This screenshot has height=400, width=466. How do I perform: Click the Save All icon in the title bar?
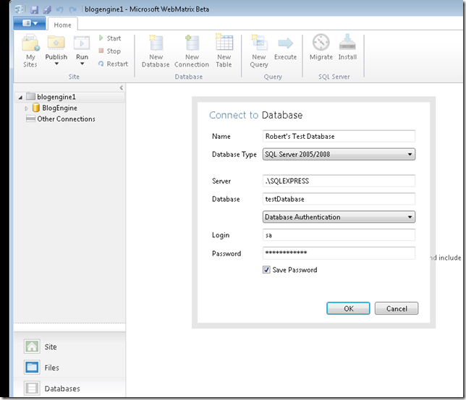coord(47,9)
